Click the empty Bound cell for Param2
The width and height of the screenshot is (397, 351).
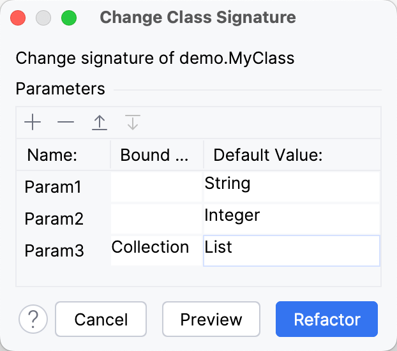[156, 219]
